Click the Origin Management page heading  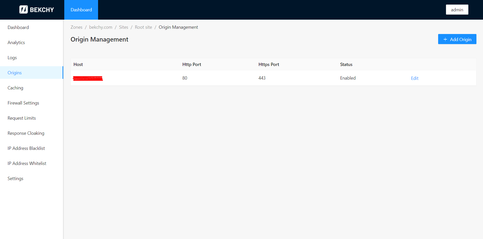[x=99, y=40]
